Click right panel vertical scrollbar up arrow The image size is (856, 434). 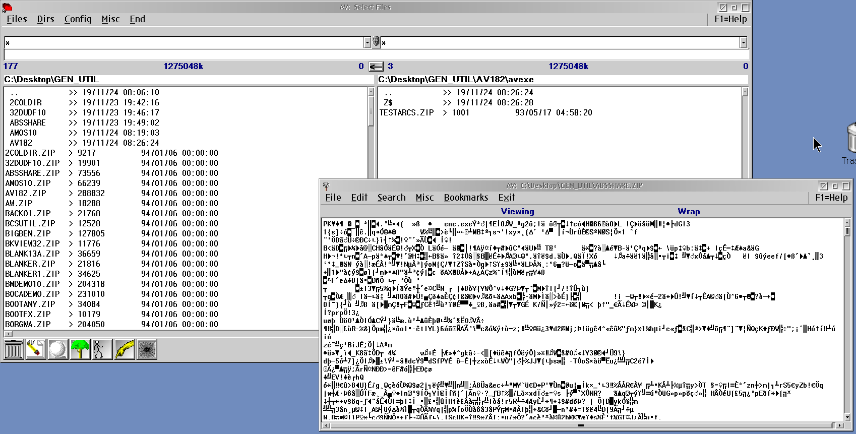[x=745, y=92]
